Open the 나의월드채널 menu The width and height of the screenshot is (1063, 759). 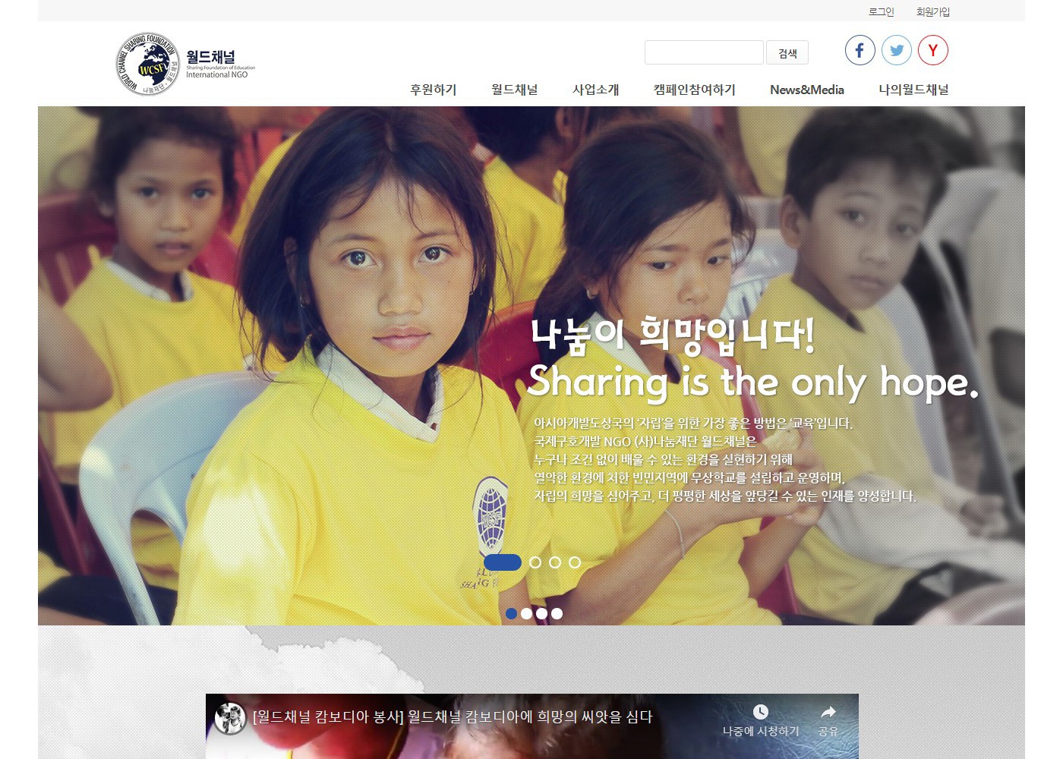(913, 90)
